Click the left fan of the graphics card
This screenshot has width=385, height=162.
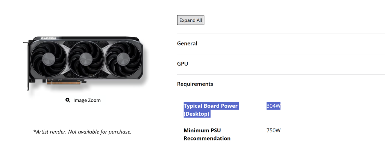click(x=49, y=59)
